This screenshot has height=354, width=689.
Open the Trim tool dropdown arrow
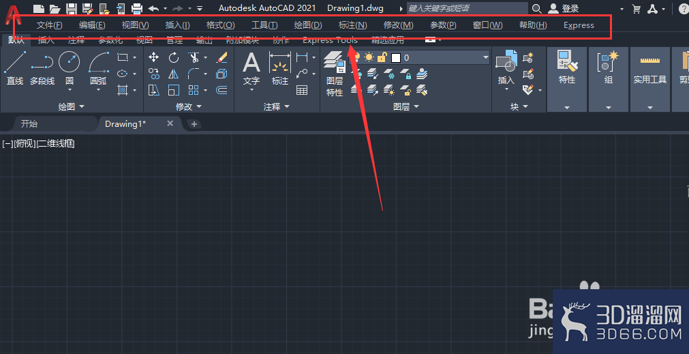(x=206, y=57)
